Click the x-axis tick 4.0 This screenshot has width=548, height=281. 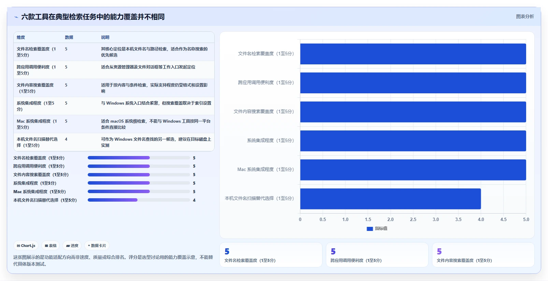click(x=481, y=219)
